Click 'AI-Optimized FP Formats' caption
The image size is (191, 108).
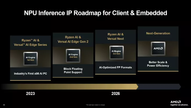(x=115, y=67)
